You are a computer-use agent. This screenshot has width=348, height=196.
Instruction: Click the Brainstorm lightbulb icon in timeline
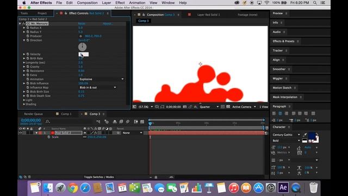(136, 121)
